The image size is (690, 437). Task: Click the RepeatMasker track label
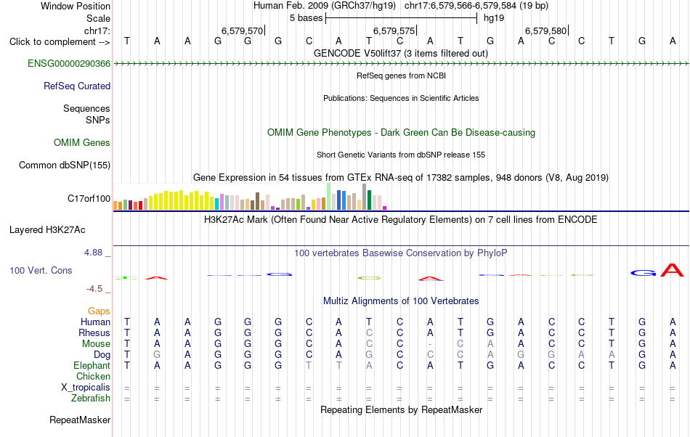coord(80,420)
